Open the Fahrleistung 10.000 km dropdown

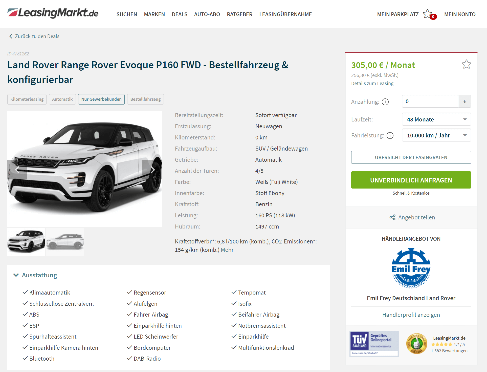pyautogui.click(x=436, y=135)
